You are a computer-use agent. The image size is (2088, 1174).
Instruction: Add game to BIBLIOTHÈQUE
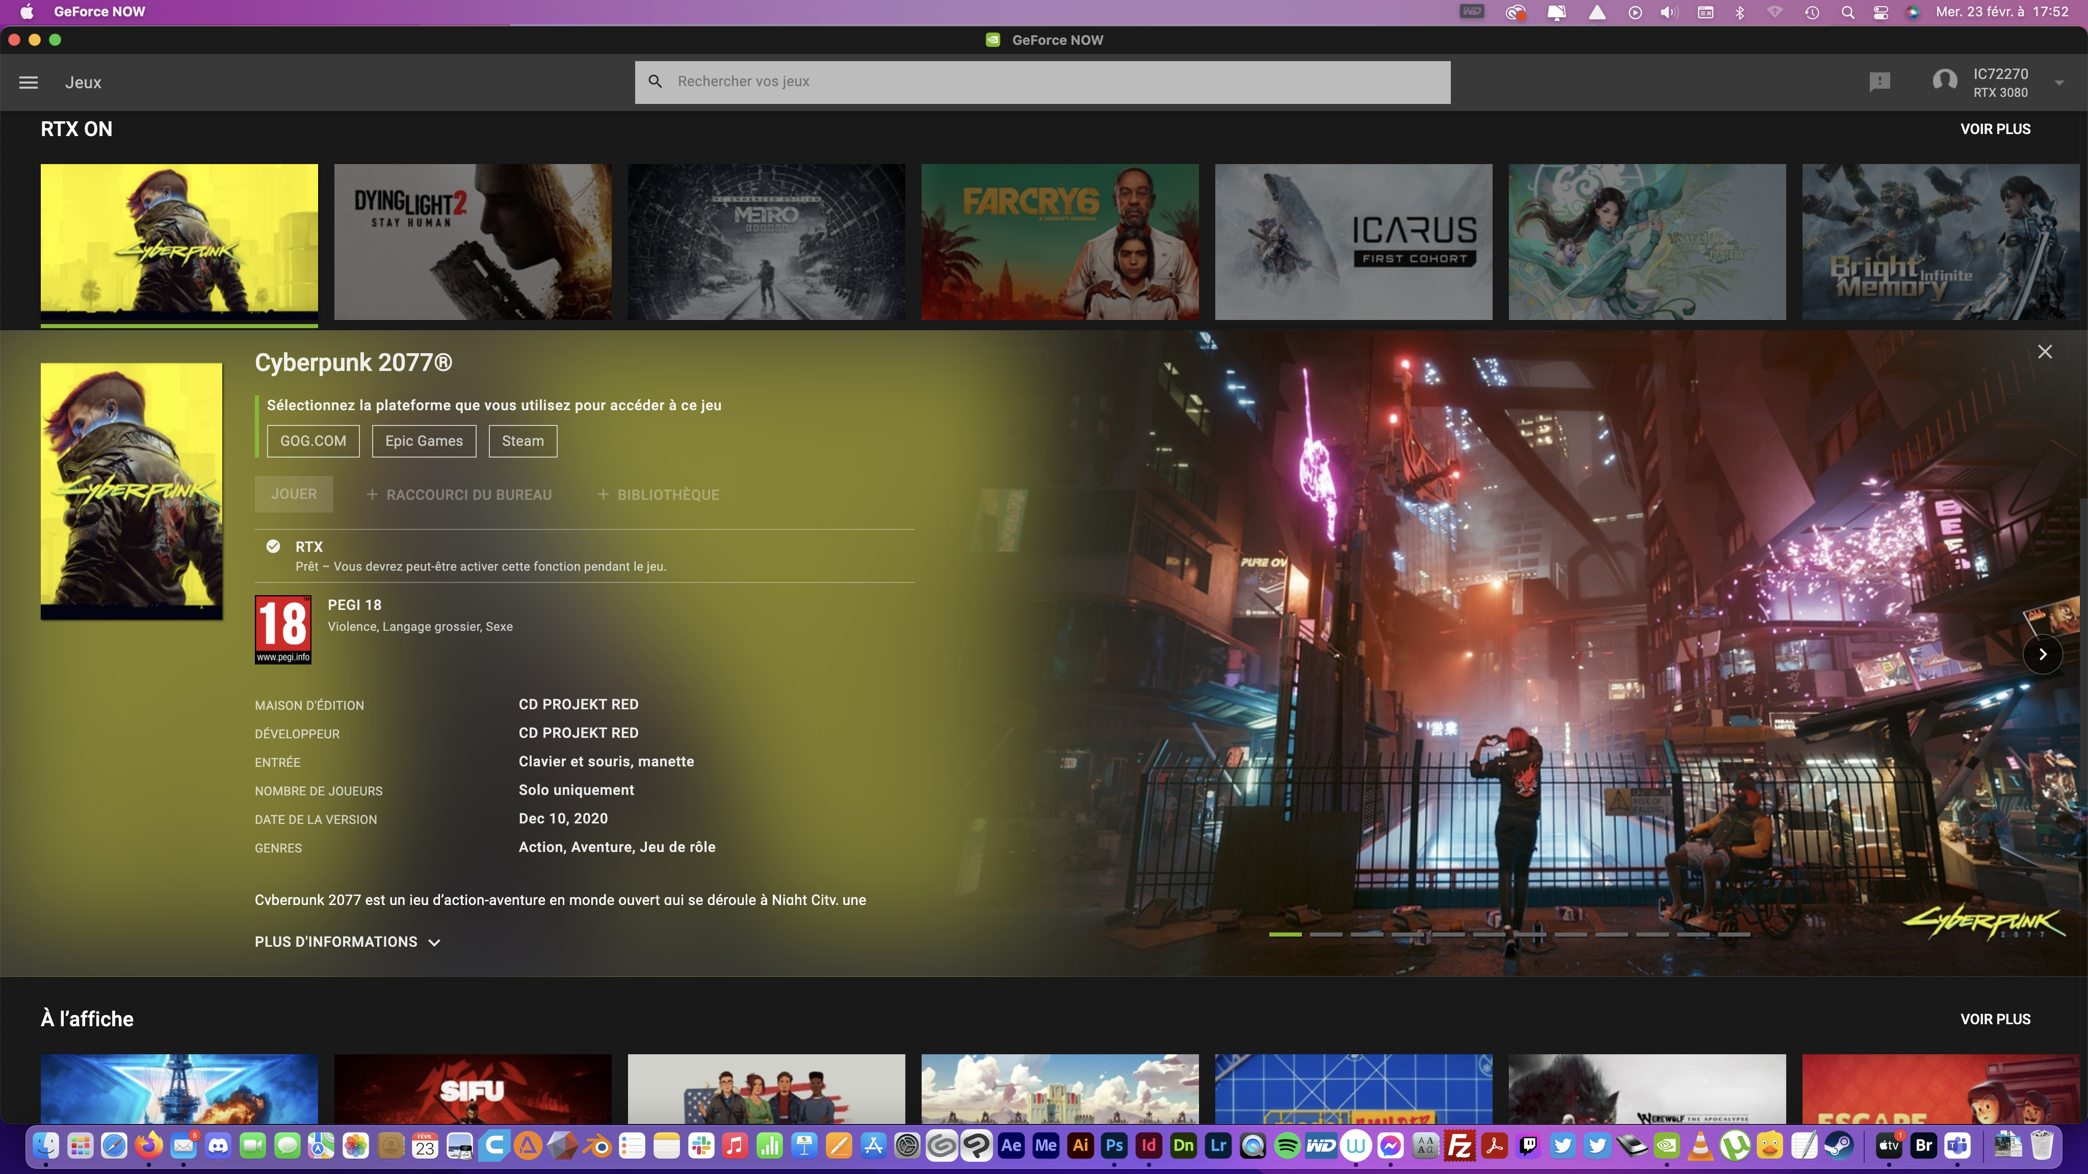point(658,494)
